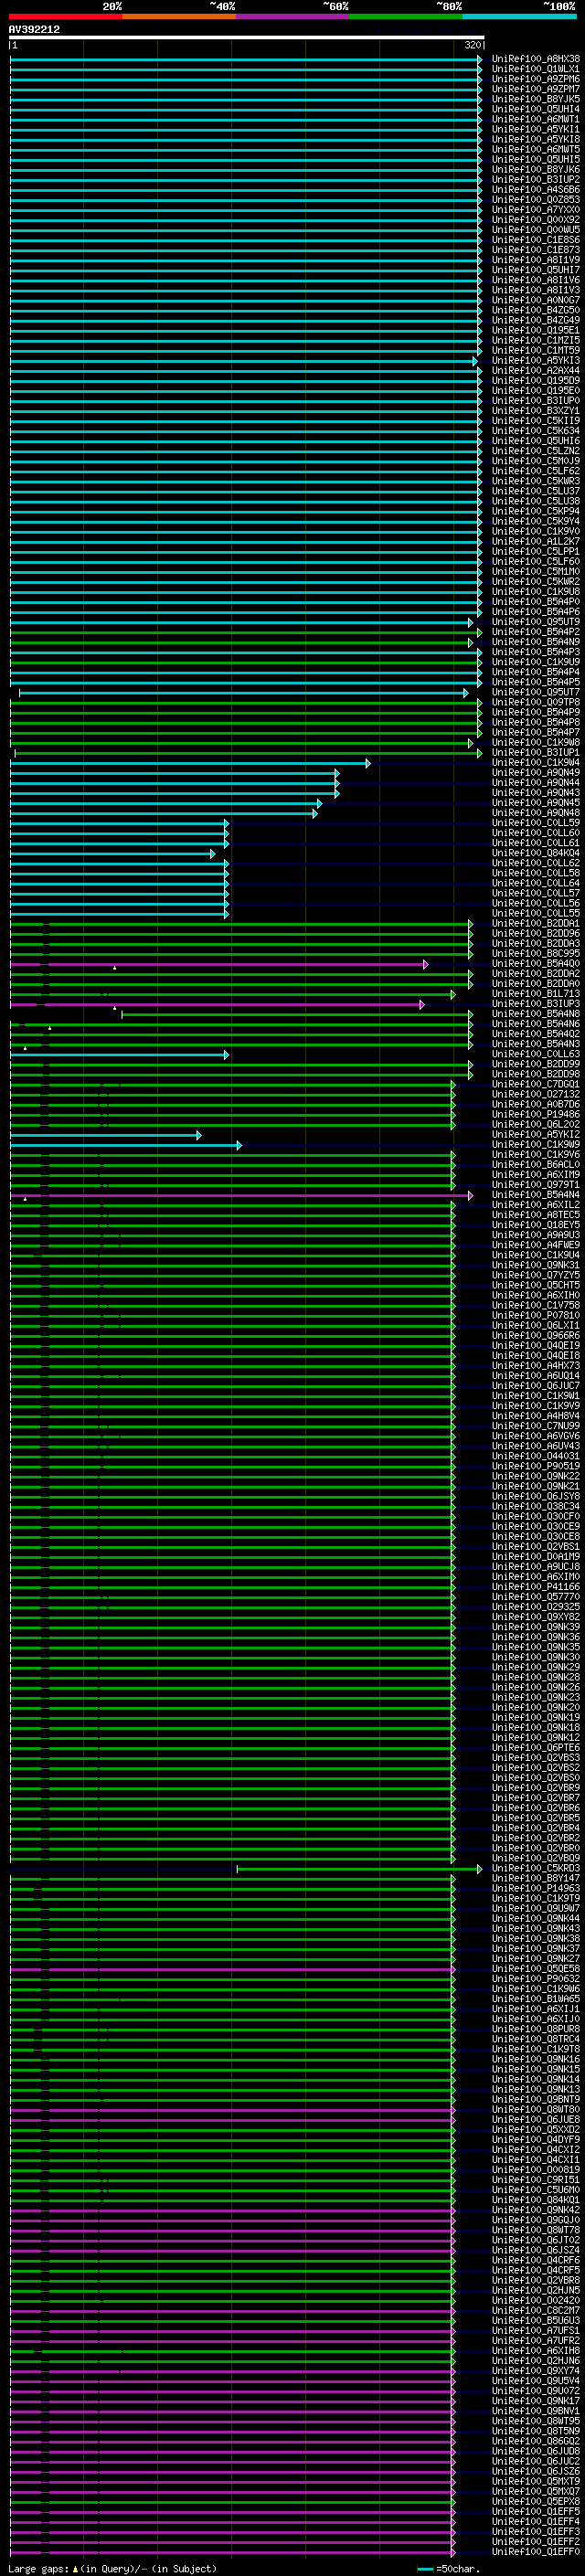Select the UniRef100_C5LU37 entry
Image resolution: width=585 pixels, height=2576 pixels.
pos(535,491)
